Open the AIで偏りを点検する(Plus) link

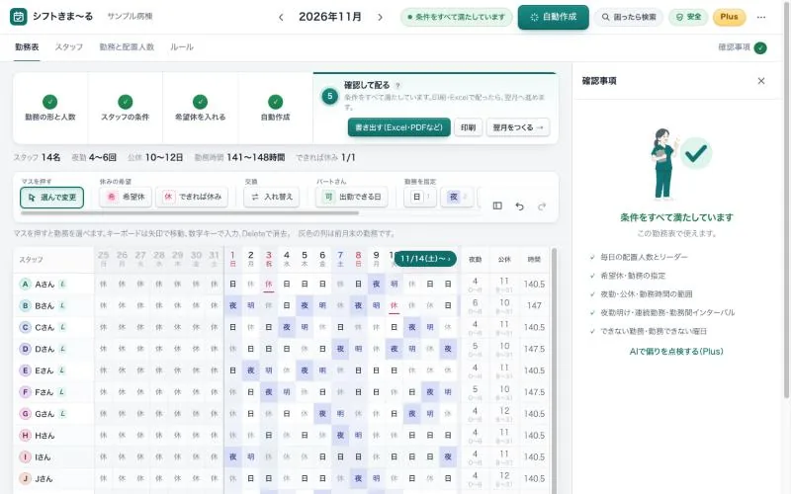(x=676, y=352)
